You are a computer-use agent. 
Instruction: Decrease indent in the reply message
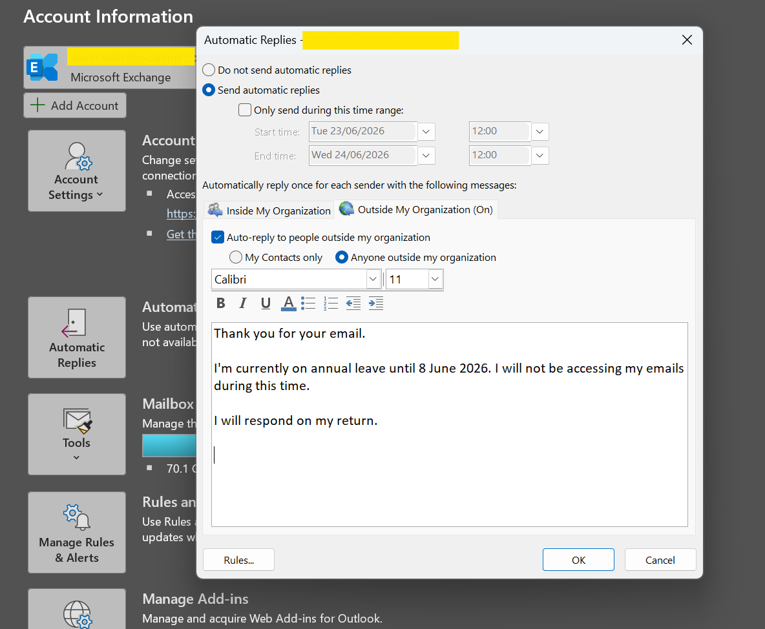353,304
